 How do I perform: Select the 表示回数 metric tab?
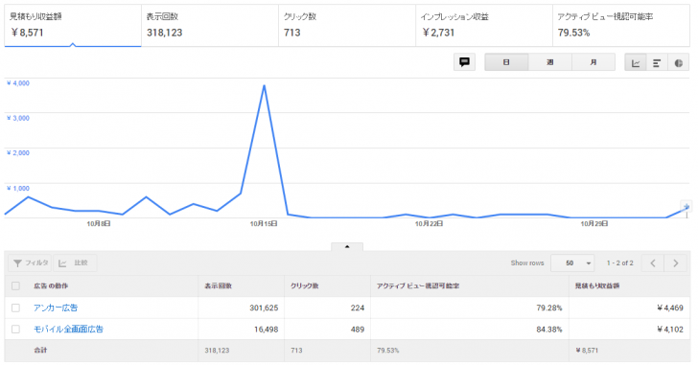[210, 25]
